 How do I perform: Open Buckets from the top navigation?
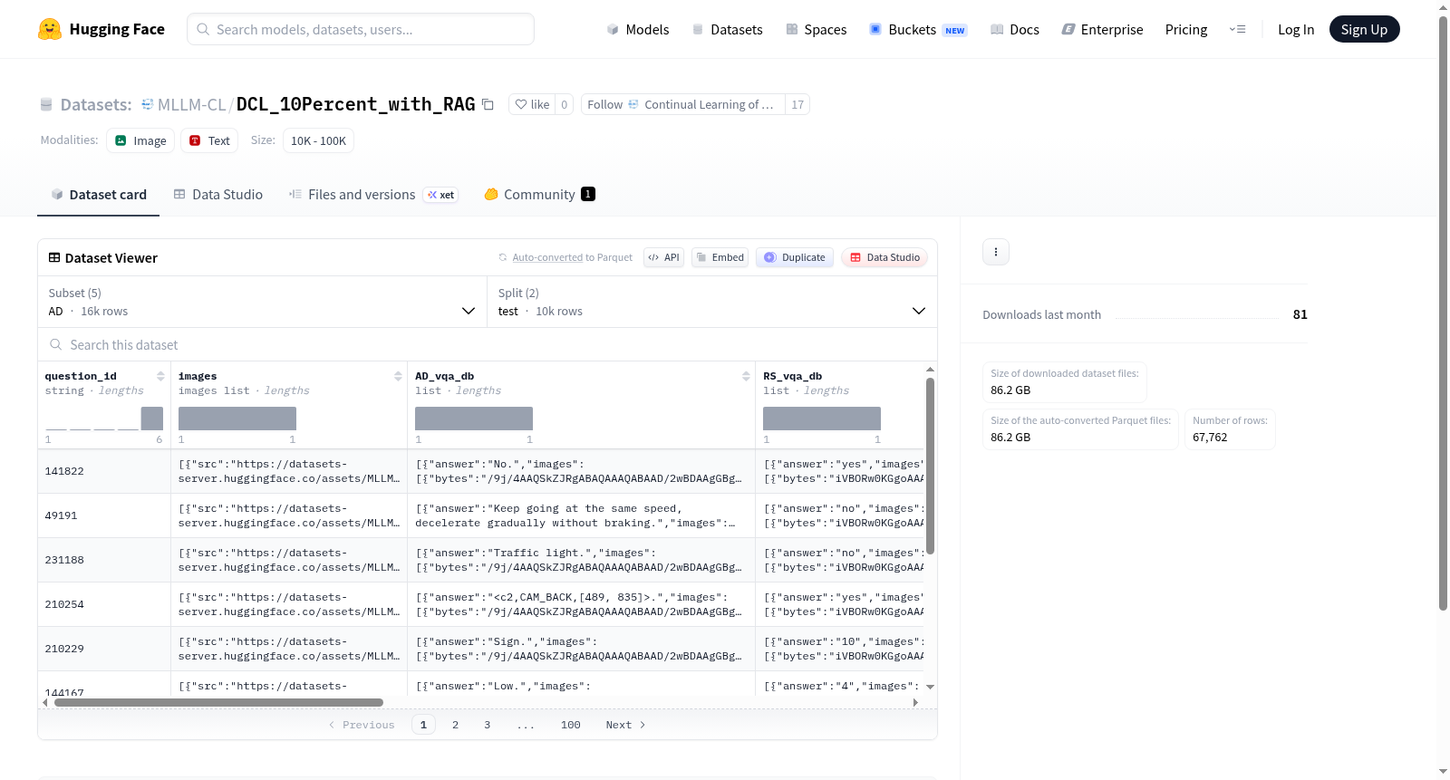pos(918,29)
